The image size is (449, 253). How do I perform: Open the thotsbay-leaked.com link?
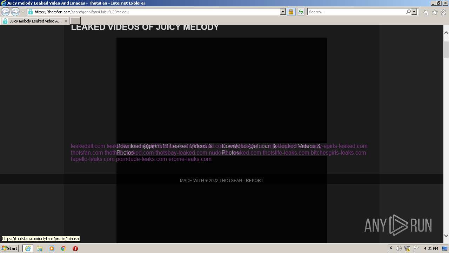181,153
